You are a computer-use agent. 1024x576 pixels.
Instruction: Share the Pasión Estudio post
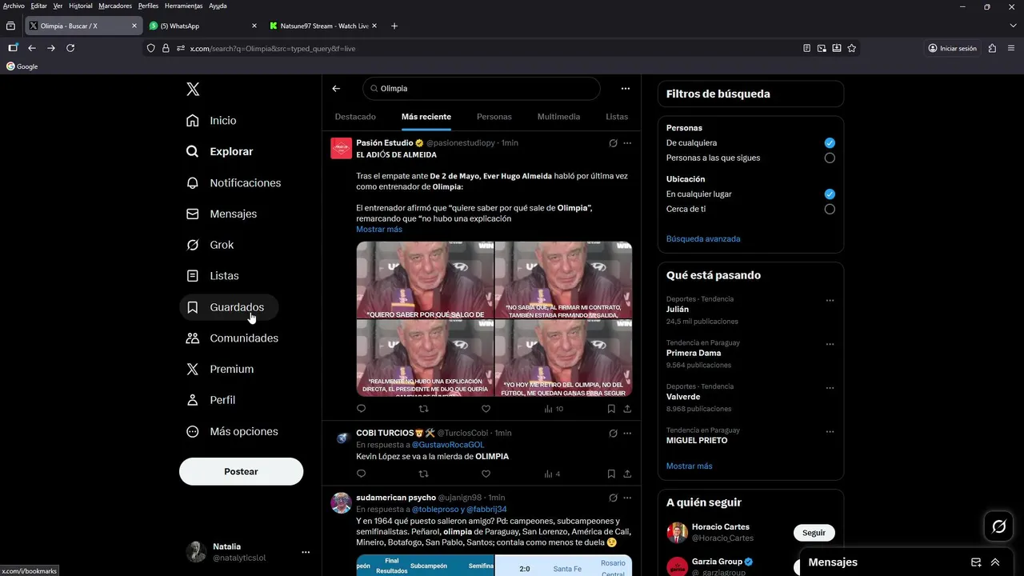pos(627,408)
